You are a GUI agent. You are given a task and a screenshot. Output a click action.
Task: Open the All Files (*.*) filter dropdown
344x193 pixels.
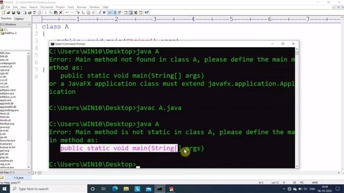[x=28, y=173]
